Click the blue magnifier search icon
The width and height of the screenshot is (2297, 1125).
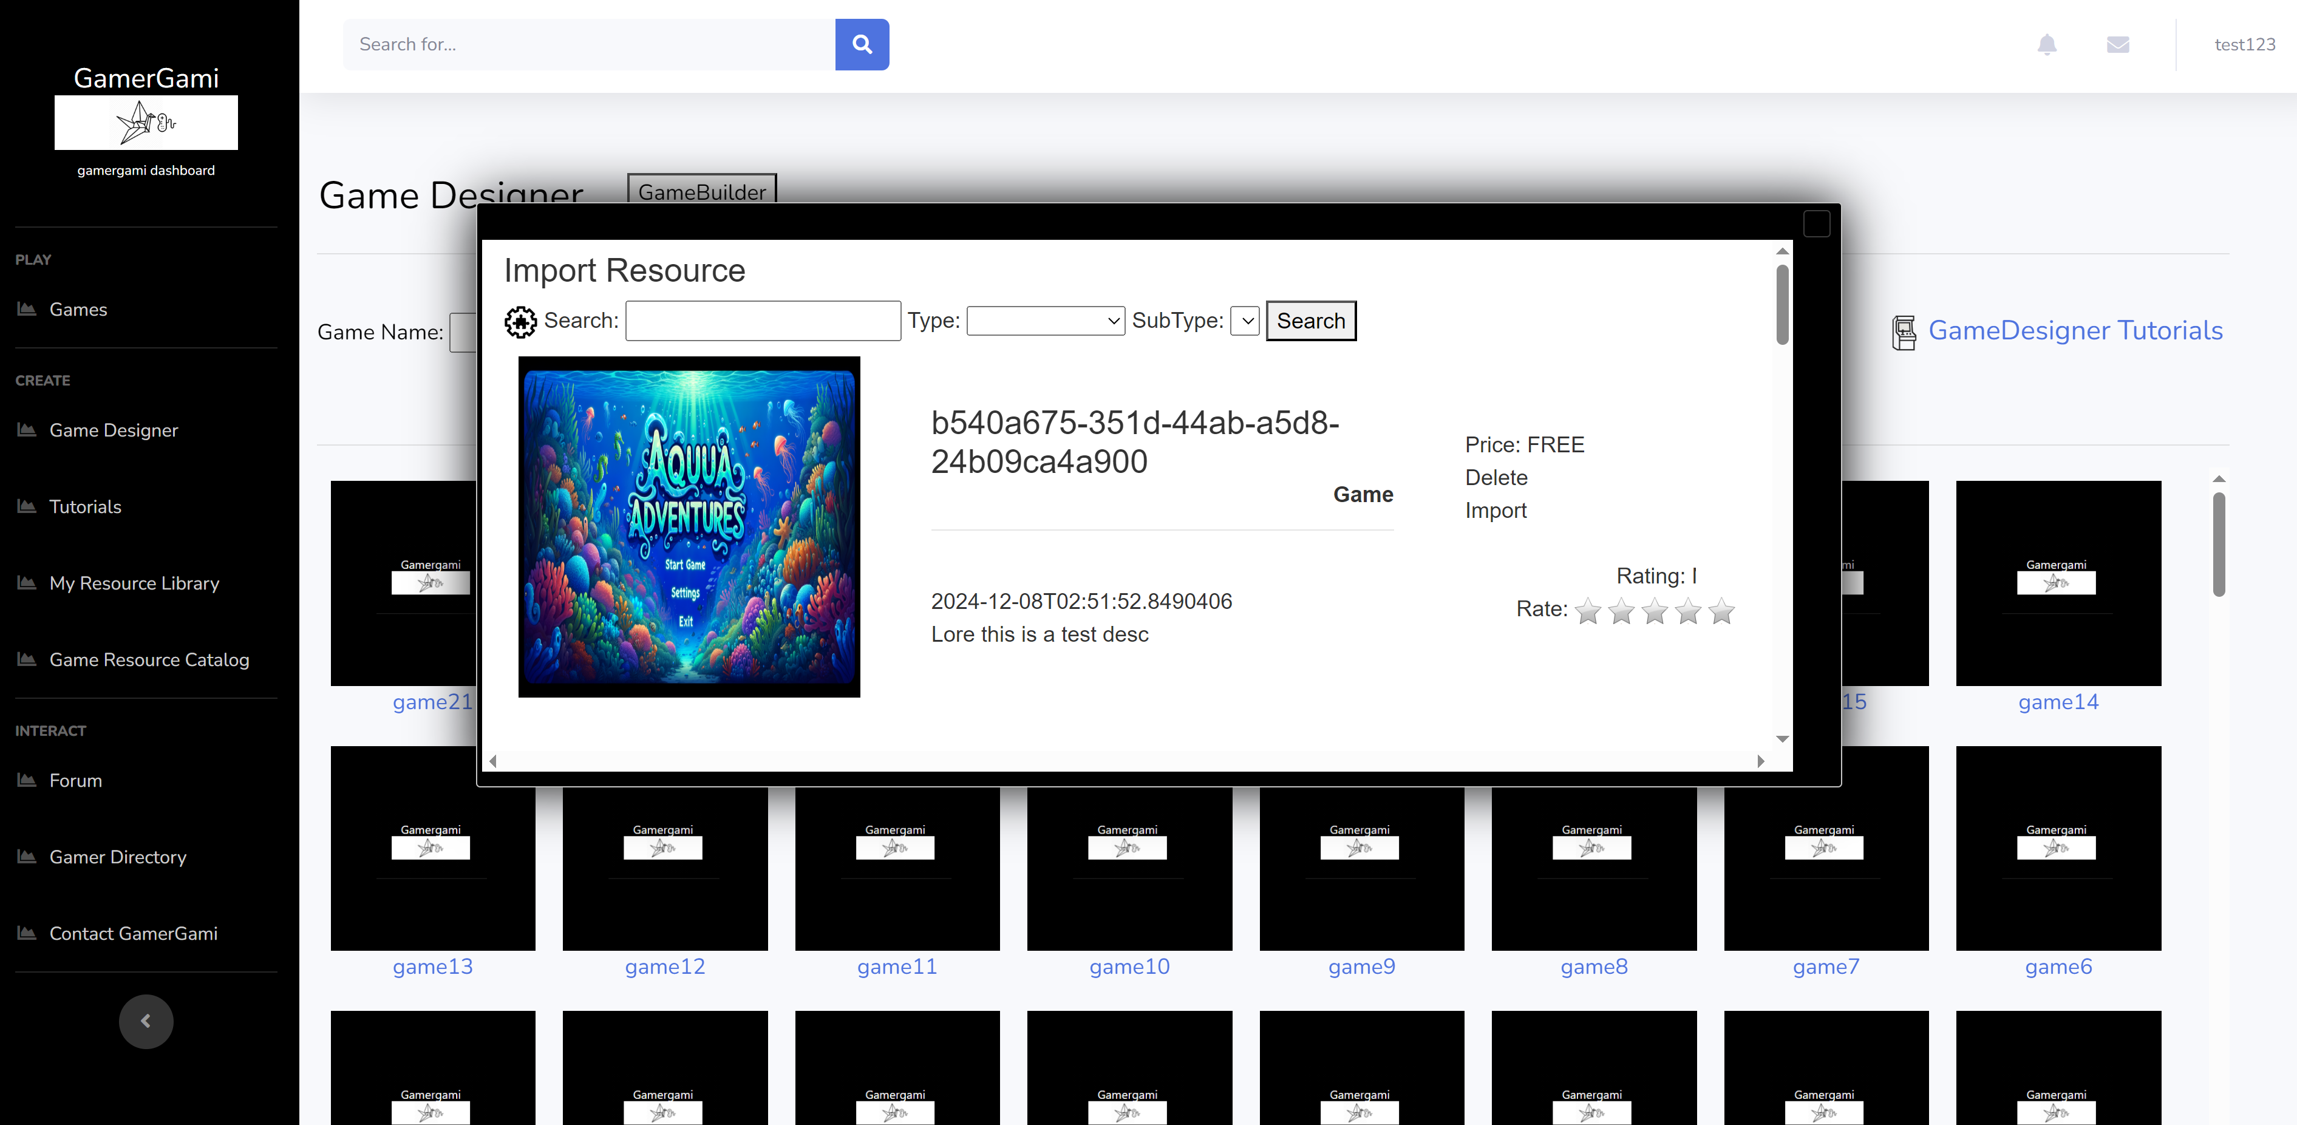862,44
